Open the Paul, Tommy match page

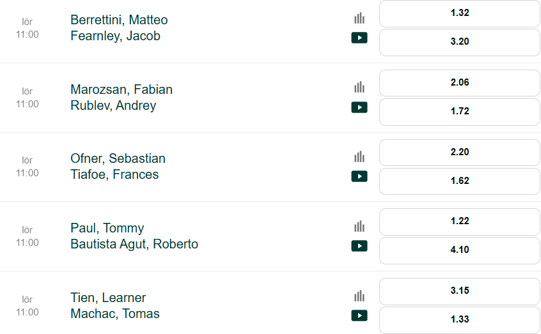point(107,228)
